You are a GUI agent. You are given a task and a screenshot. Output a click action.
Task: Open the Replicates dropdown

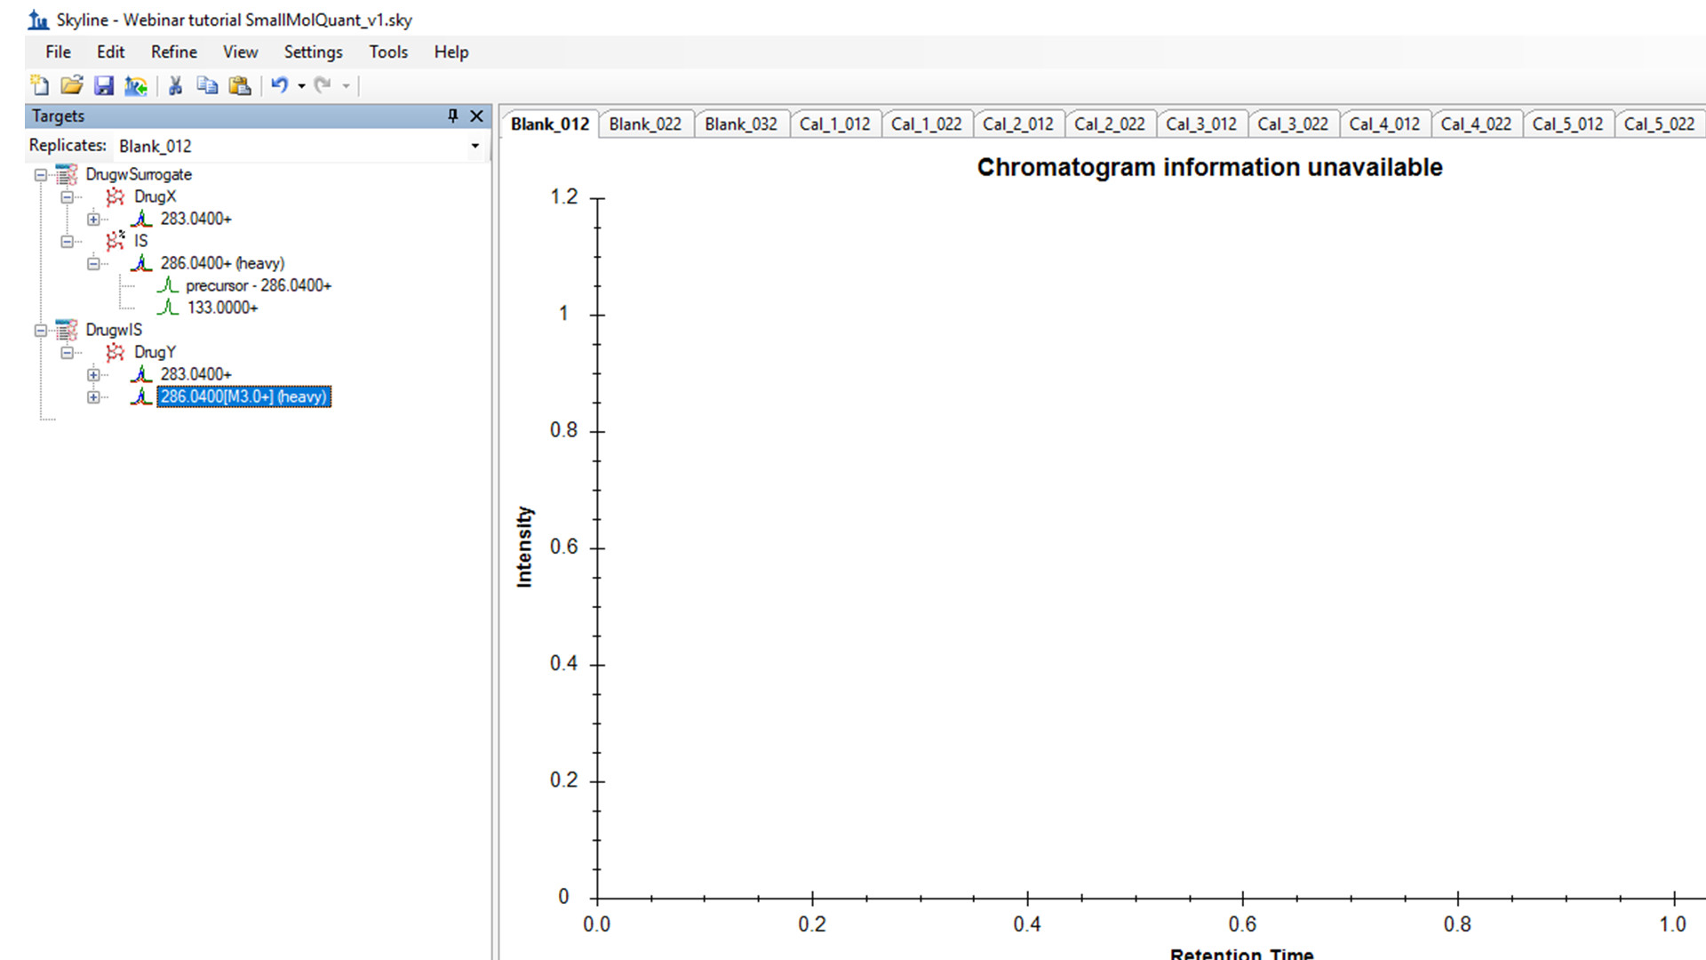pyautogui.click(x=474, y=146)
